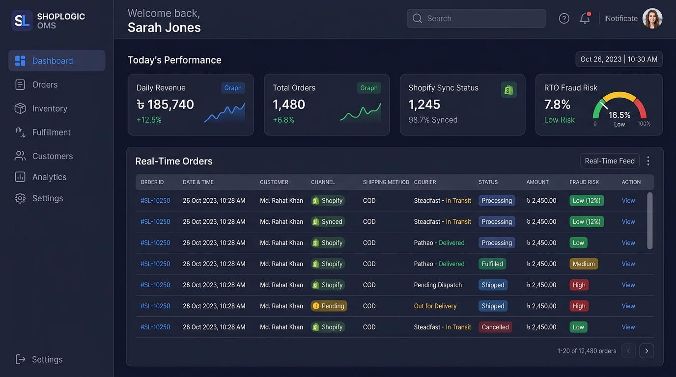This screenshot has height=377, width=676.
Task: Go to previous page of orders
Action: (x=628, y=351)
